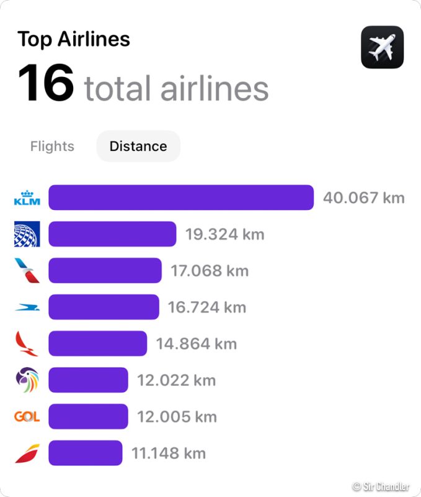Click the 40.067 km distance label
This screenshot has width=421, height=497.
[363, 198]
